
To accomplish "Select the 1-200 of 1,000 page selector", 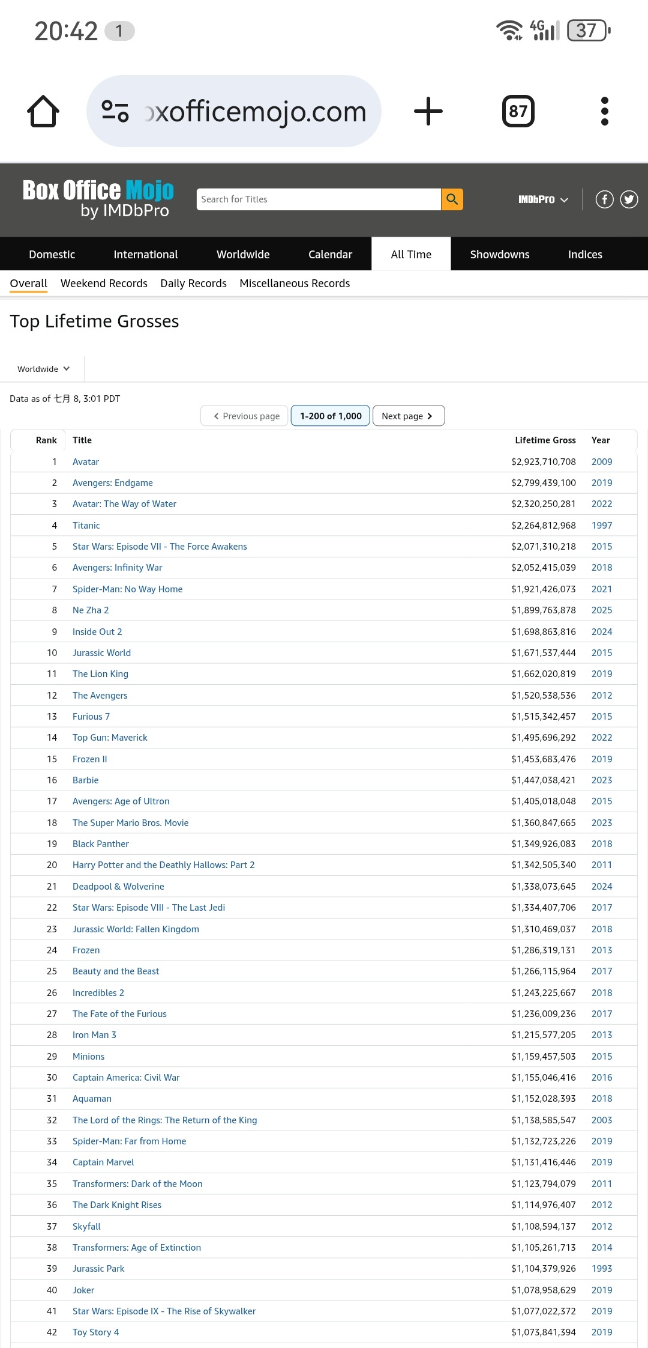I will [x=331, y=416].
